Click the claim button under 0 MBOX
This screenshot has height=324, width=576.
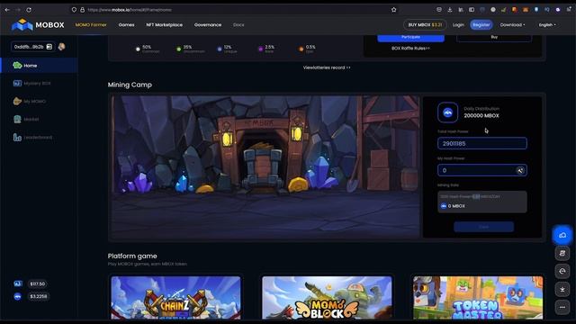tap(483, 227)
